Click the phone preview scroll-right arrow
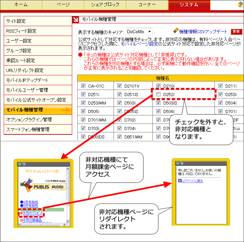Image resolution: width=244 pixels, height=242 pixels. tap(64, 225)
